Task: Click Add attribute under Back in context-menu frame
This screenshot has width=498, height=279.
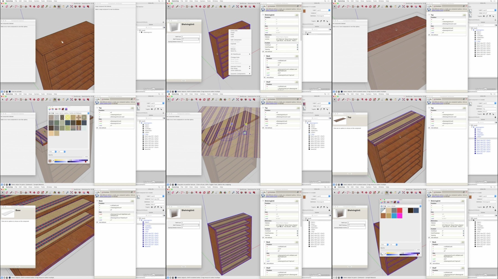Action: [x=270, y=78]
